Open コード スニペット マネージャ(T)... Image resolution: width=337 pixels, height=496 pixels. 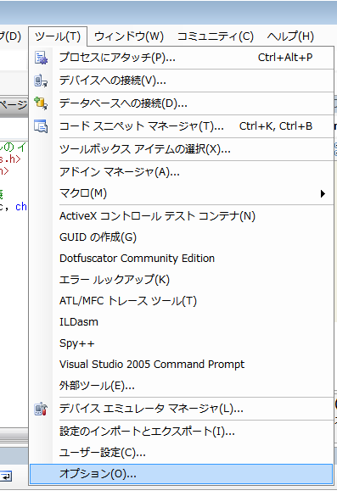point(182,126)
